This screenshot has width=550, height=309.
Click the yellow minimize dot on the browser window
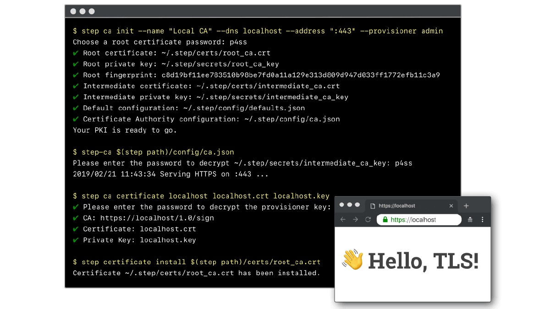[x=350, y=205]
